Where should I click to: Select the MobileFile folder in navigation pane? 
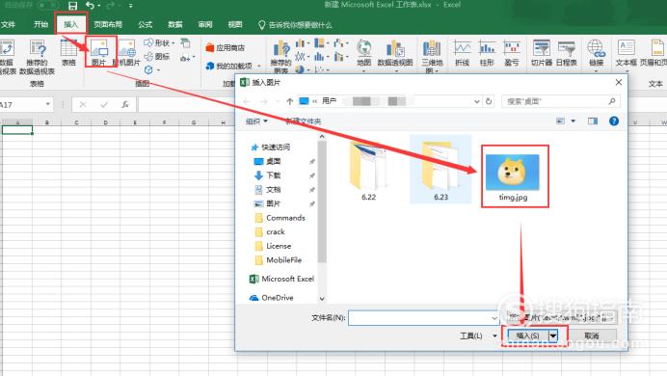point(279,260)
